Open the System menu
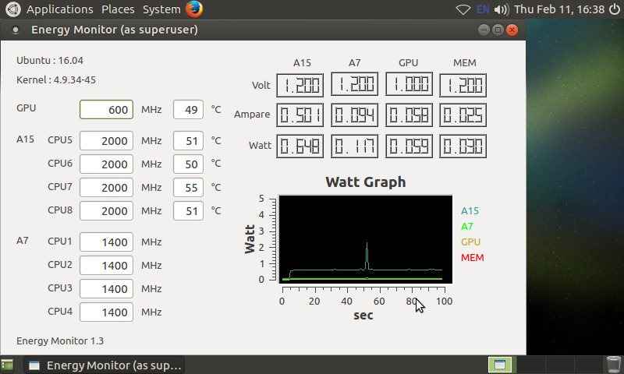Screen dimensions: 624x374 pyautogui.click(x=161, y=9)
